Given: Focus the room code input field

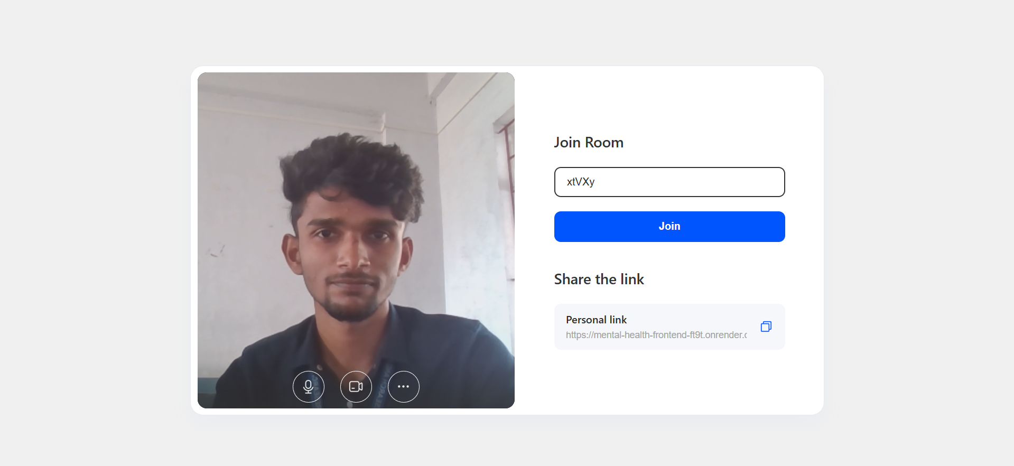Looking at the screenshot, I should pos(669,182).
